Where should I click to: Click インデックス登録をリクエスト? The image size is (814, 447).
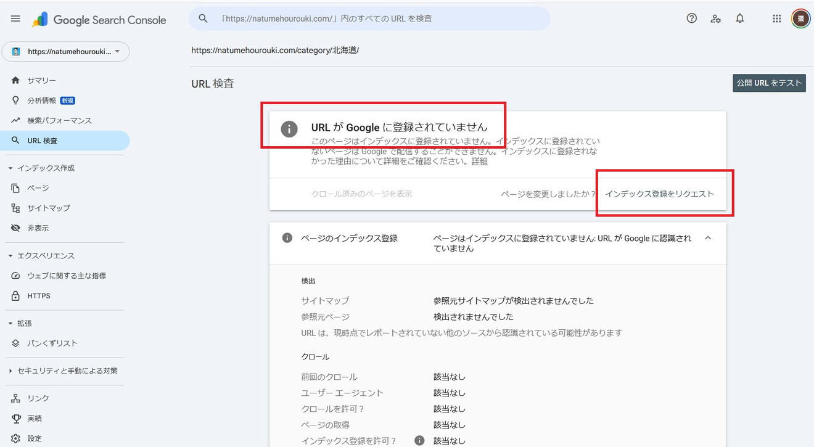(659, 194)
